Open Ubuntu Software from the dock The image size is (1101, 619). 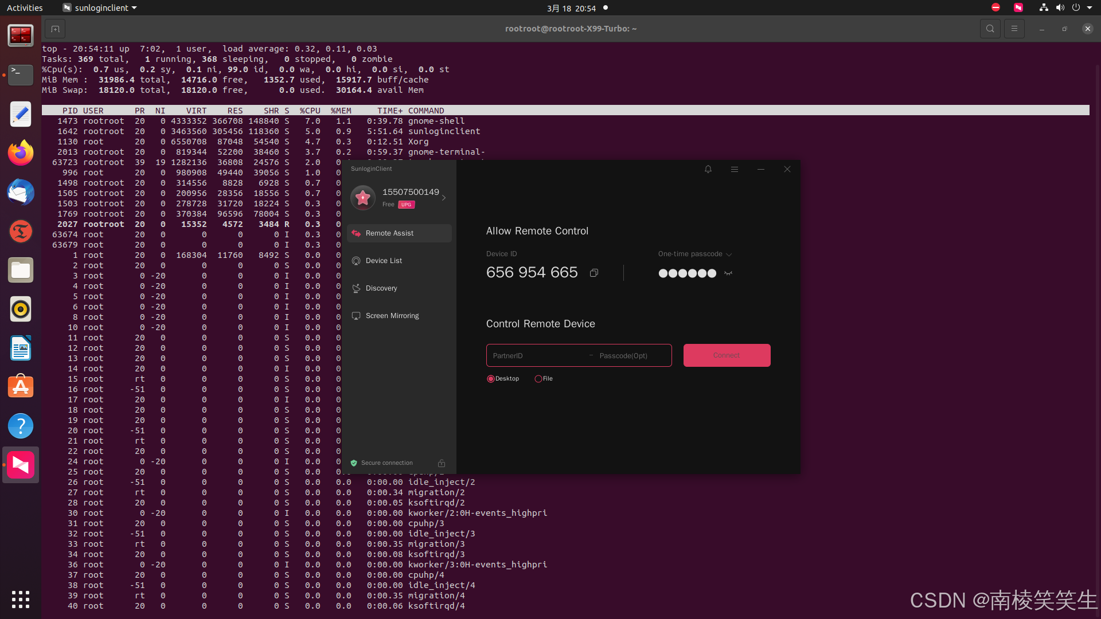21,387
